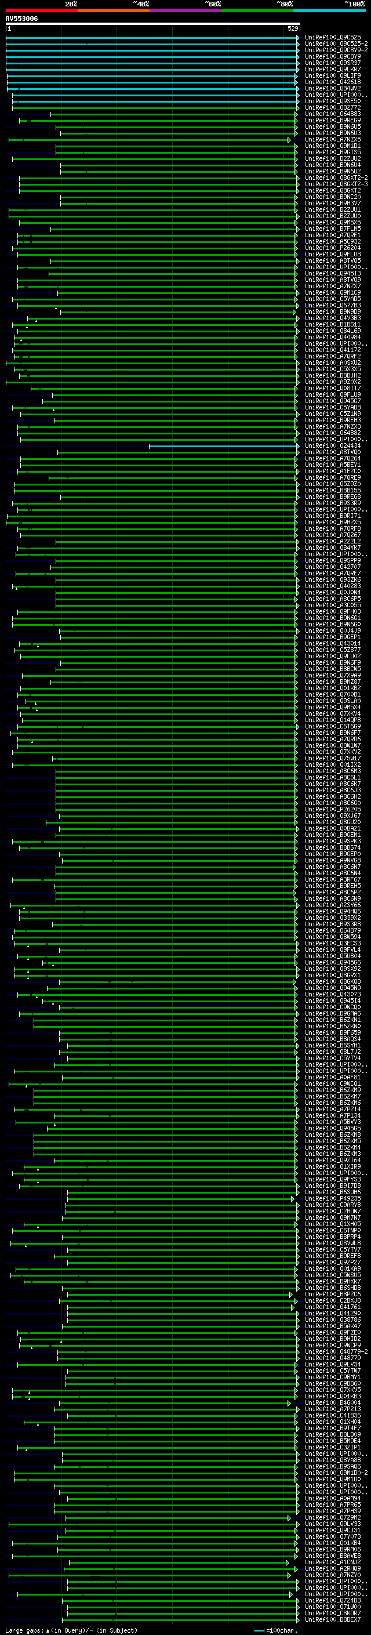Click the orange ~40% legend segment
The image size is (371, 1635).
coord(114,10)
